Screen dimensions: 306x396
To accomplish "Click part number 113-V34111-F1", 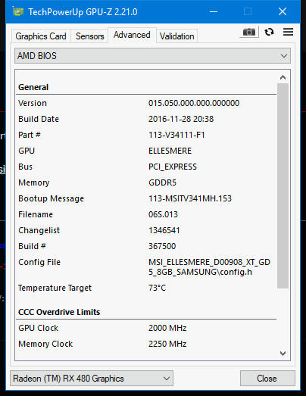I will tap(176, 135).
